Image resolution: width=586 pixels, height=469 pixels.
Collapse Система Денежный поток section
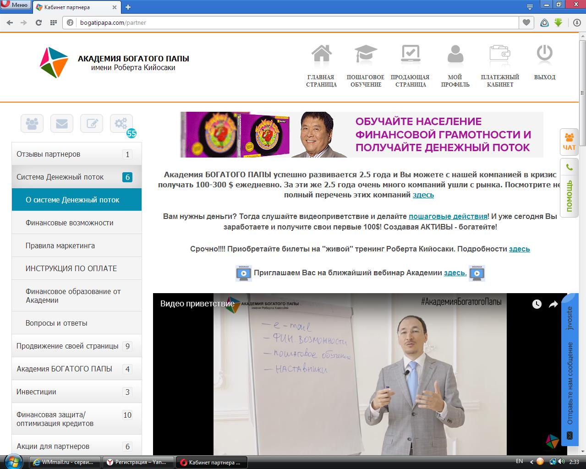(x=77, y=177)
